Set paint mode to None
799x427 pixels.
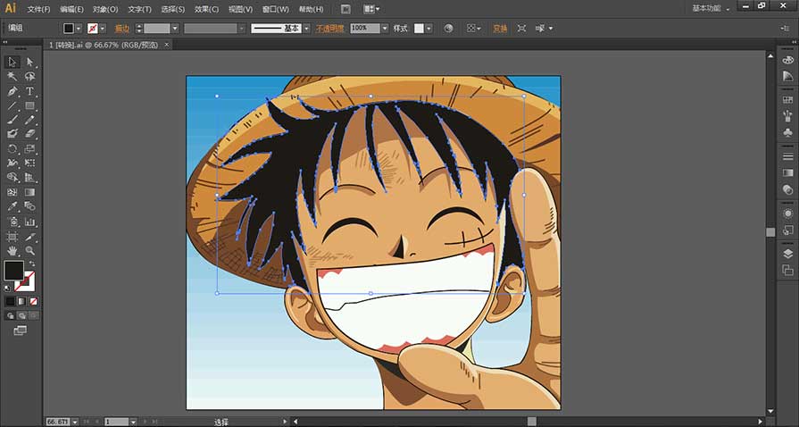pyautogui.click(x=31, y=301)
